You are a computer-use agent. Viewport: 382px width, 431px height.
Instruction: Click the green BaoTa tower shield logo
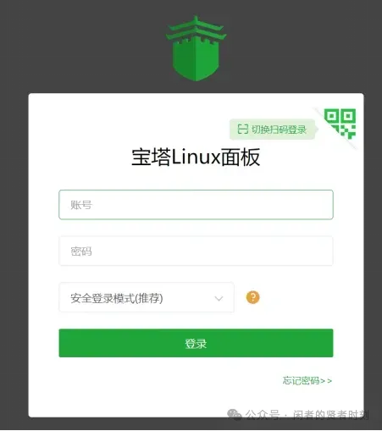click(196, 48)
